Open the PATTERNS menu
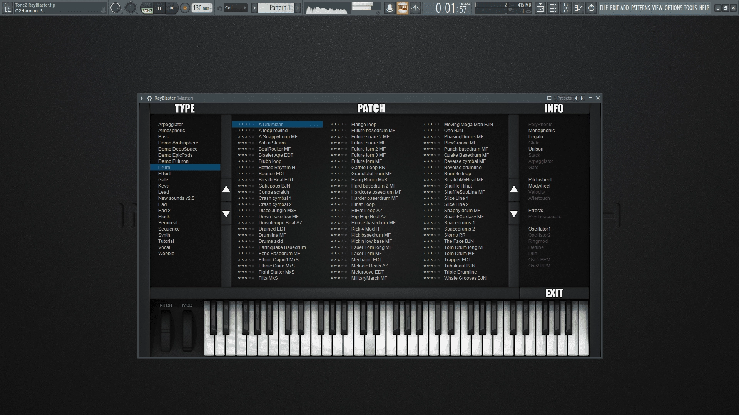739x415 pixels. [640, 8]
